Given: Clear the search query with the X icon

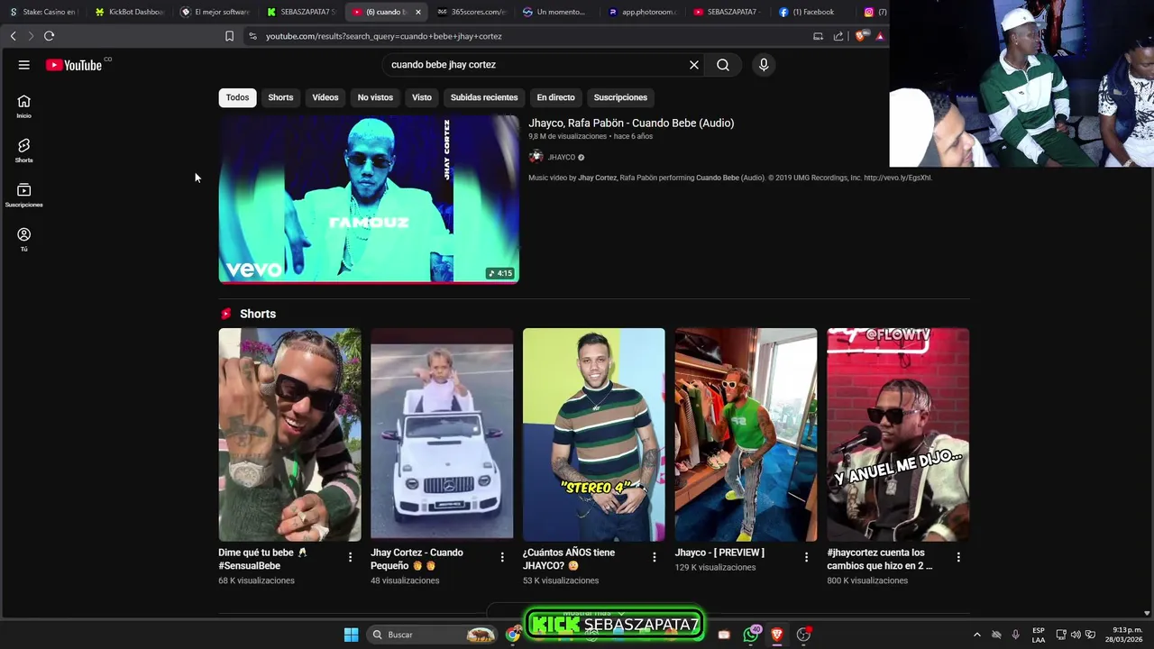Looking at the screenshot, I should click(694, 65).
